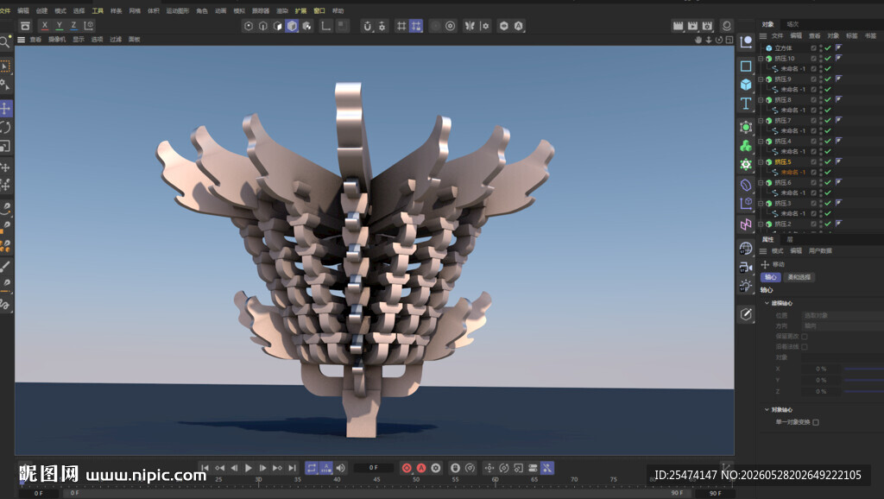Toggle Y axis lock
Viewport: 884px width, 499px height.
(x=60, y=26)
